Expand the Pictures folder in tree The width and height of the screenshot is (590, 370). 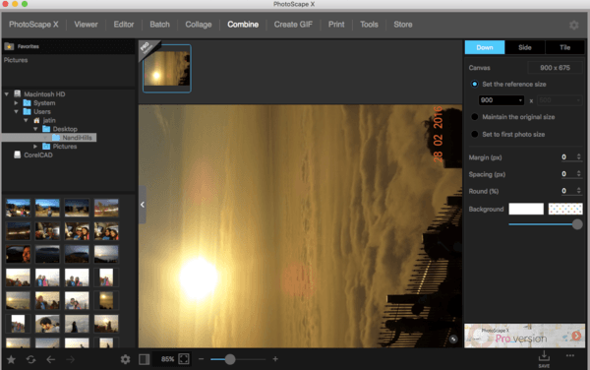click(35, 147)
